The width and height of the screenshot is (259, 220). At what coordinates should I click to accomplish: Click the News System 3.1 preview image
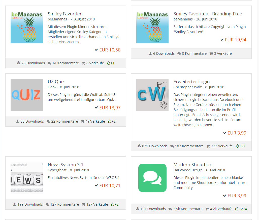pos(27,178)
